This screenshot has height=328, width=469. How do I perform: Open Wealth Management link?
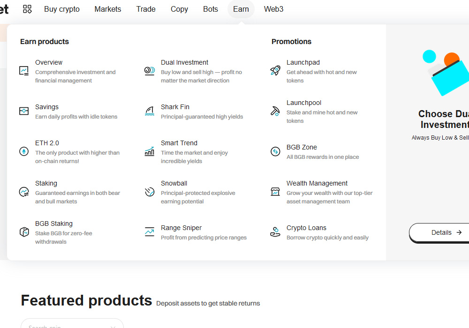click(317, 183)
